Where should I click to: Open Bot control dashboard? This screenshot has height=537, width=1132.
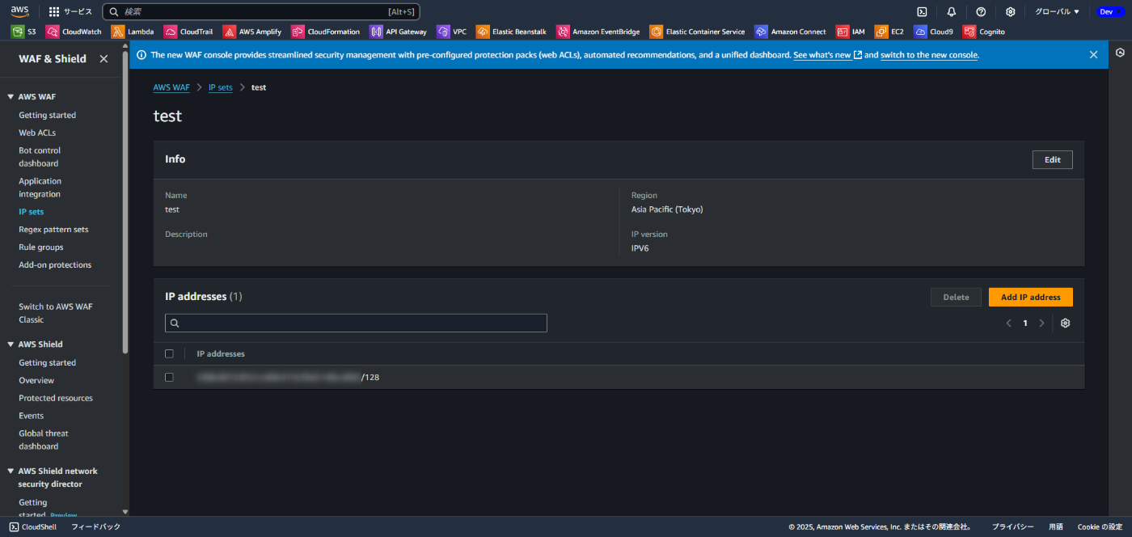(40, 157)
